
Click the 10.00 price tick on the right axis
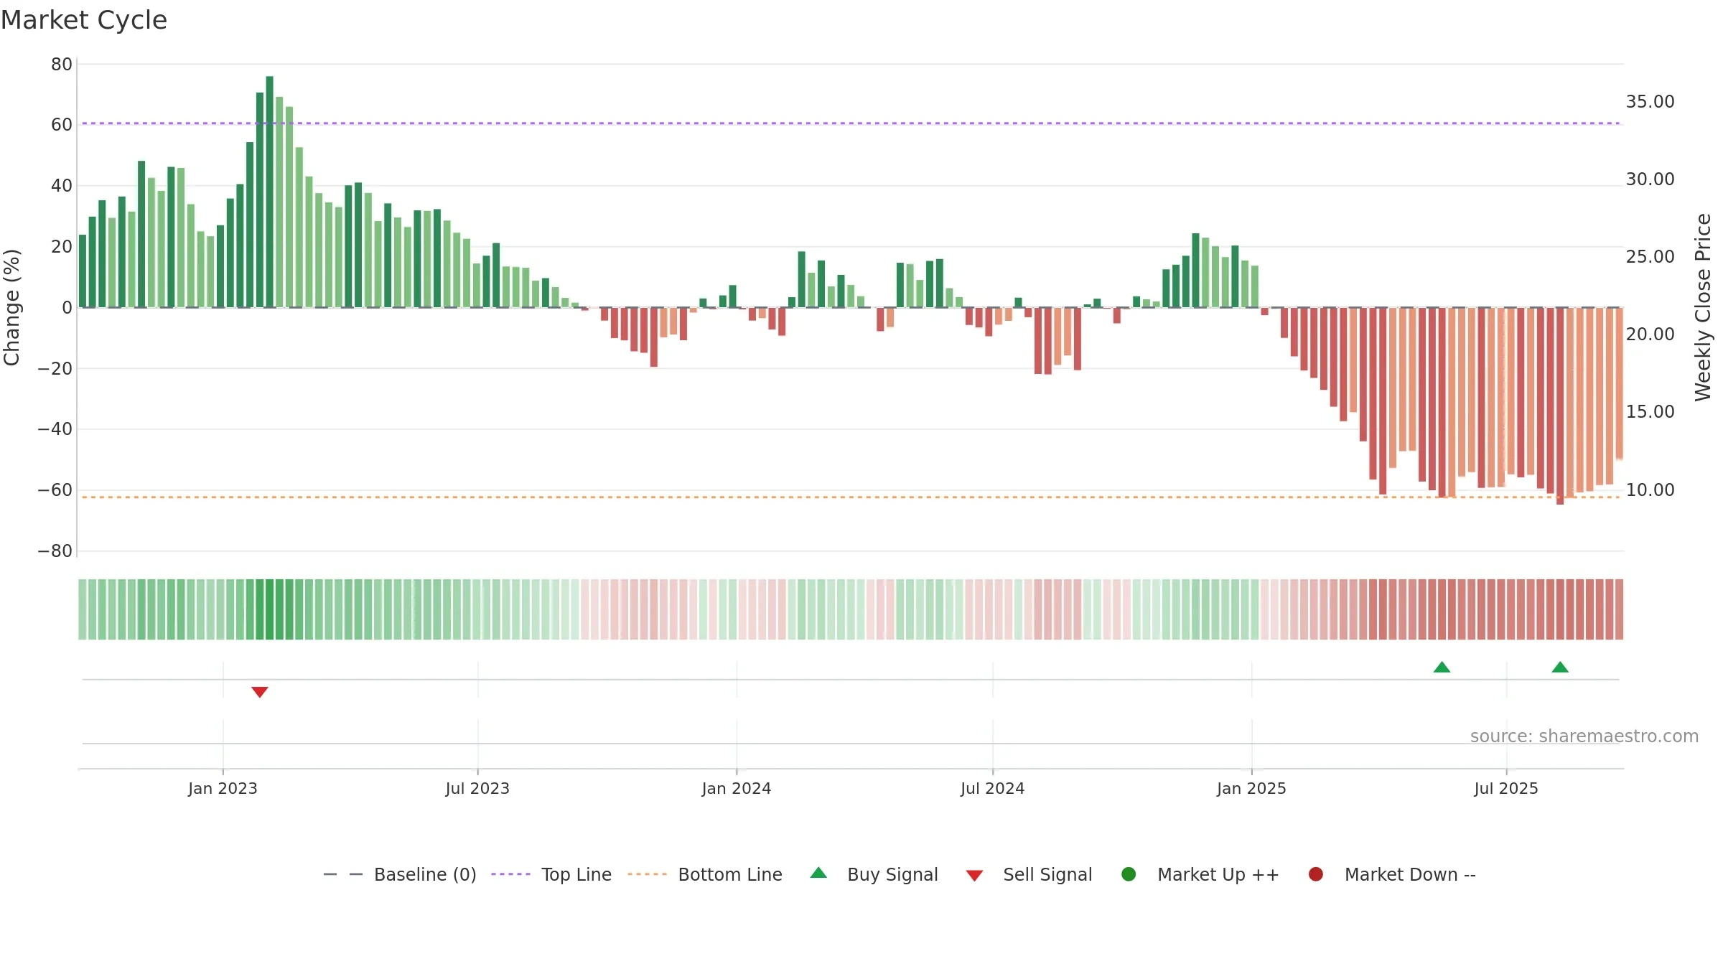coord(1650,490)
